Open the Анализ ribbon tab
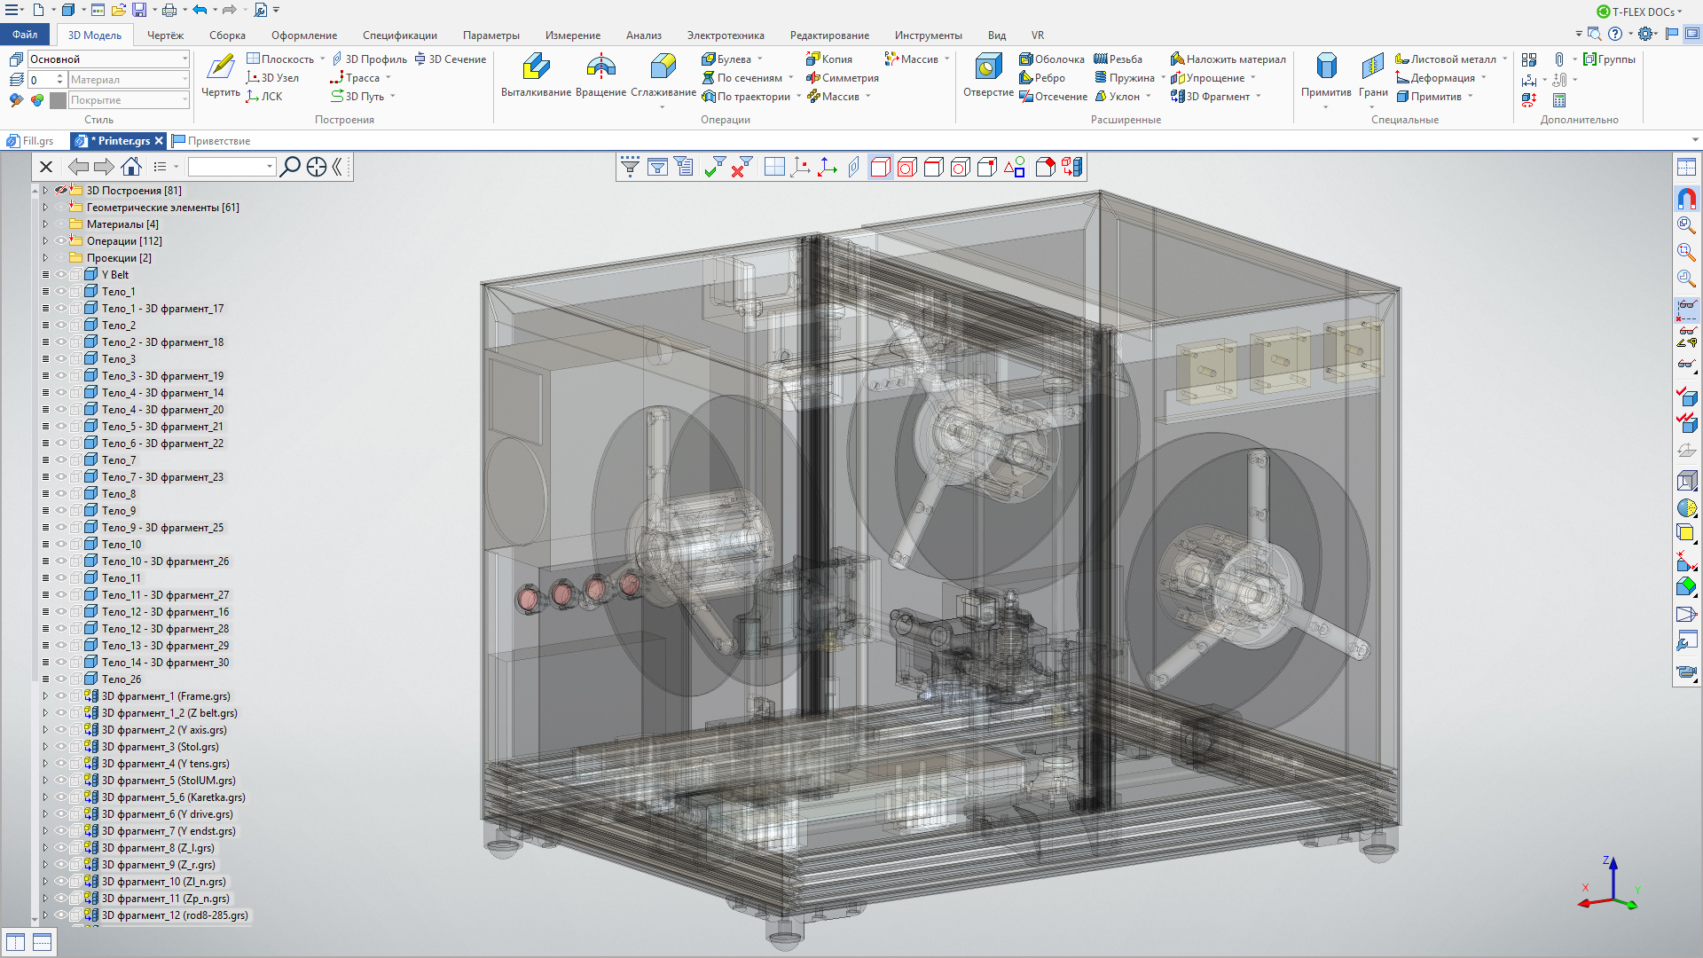1703x958 pixels. point(643,35)
